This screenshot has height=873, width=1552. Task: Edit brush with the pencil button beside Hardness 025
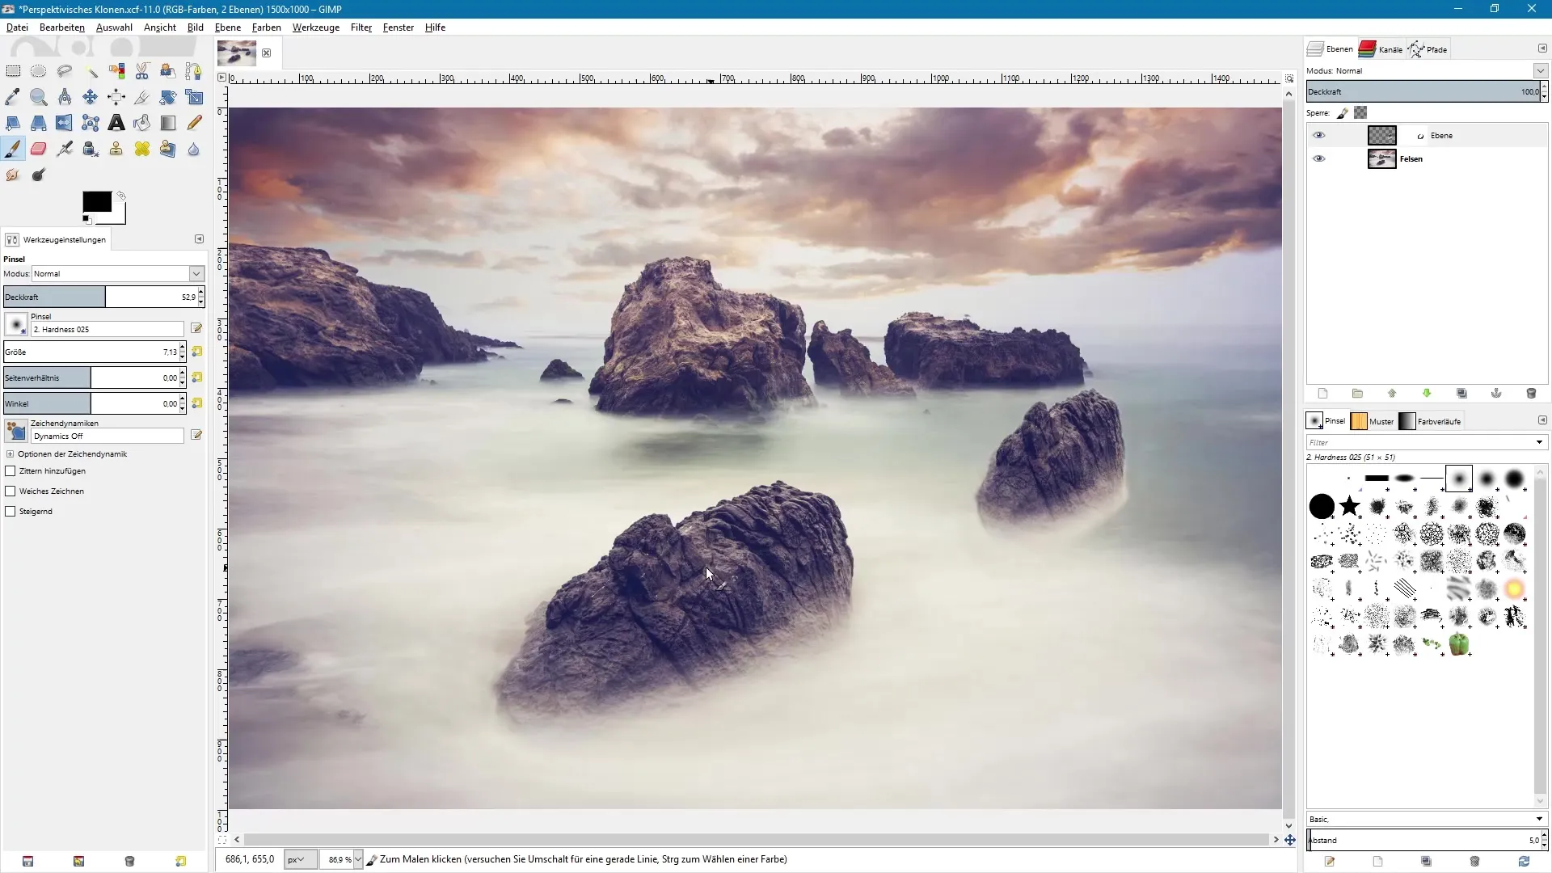point(196,328)
